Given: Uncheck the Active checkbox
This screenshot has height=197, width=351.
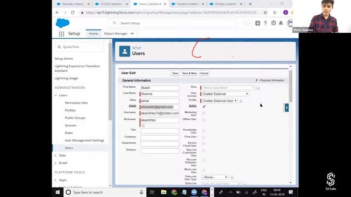Looking at the screenshot, I should (x=204, y=107).
